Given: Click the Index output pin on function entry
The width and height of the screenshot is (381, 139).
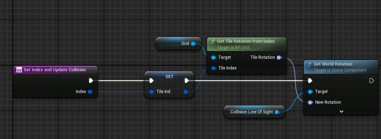Looking at the screenshot, I should coord(90,92).
